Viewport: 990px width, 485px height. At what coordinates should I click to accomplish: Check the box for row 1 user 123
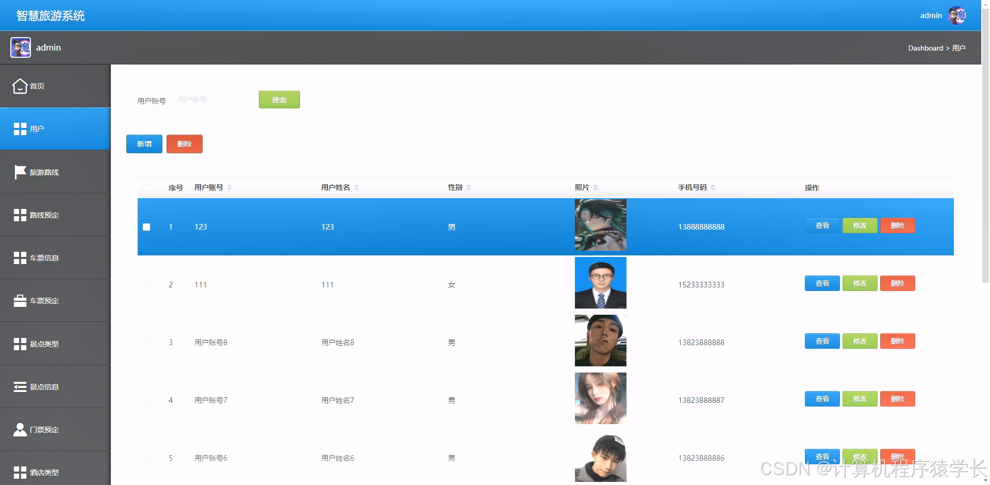pyautogui.click(x=146, y=227)
